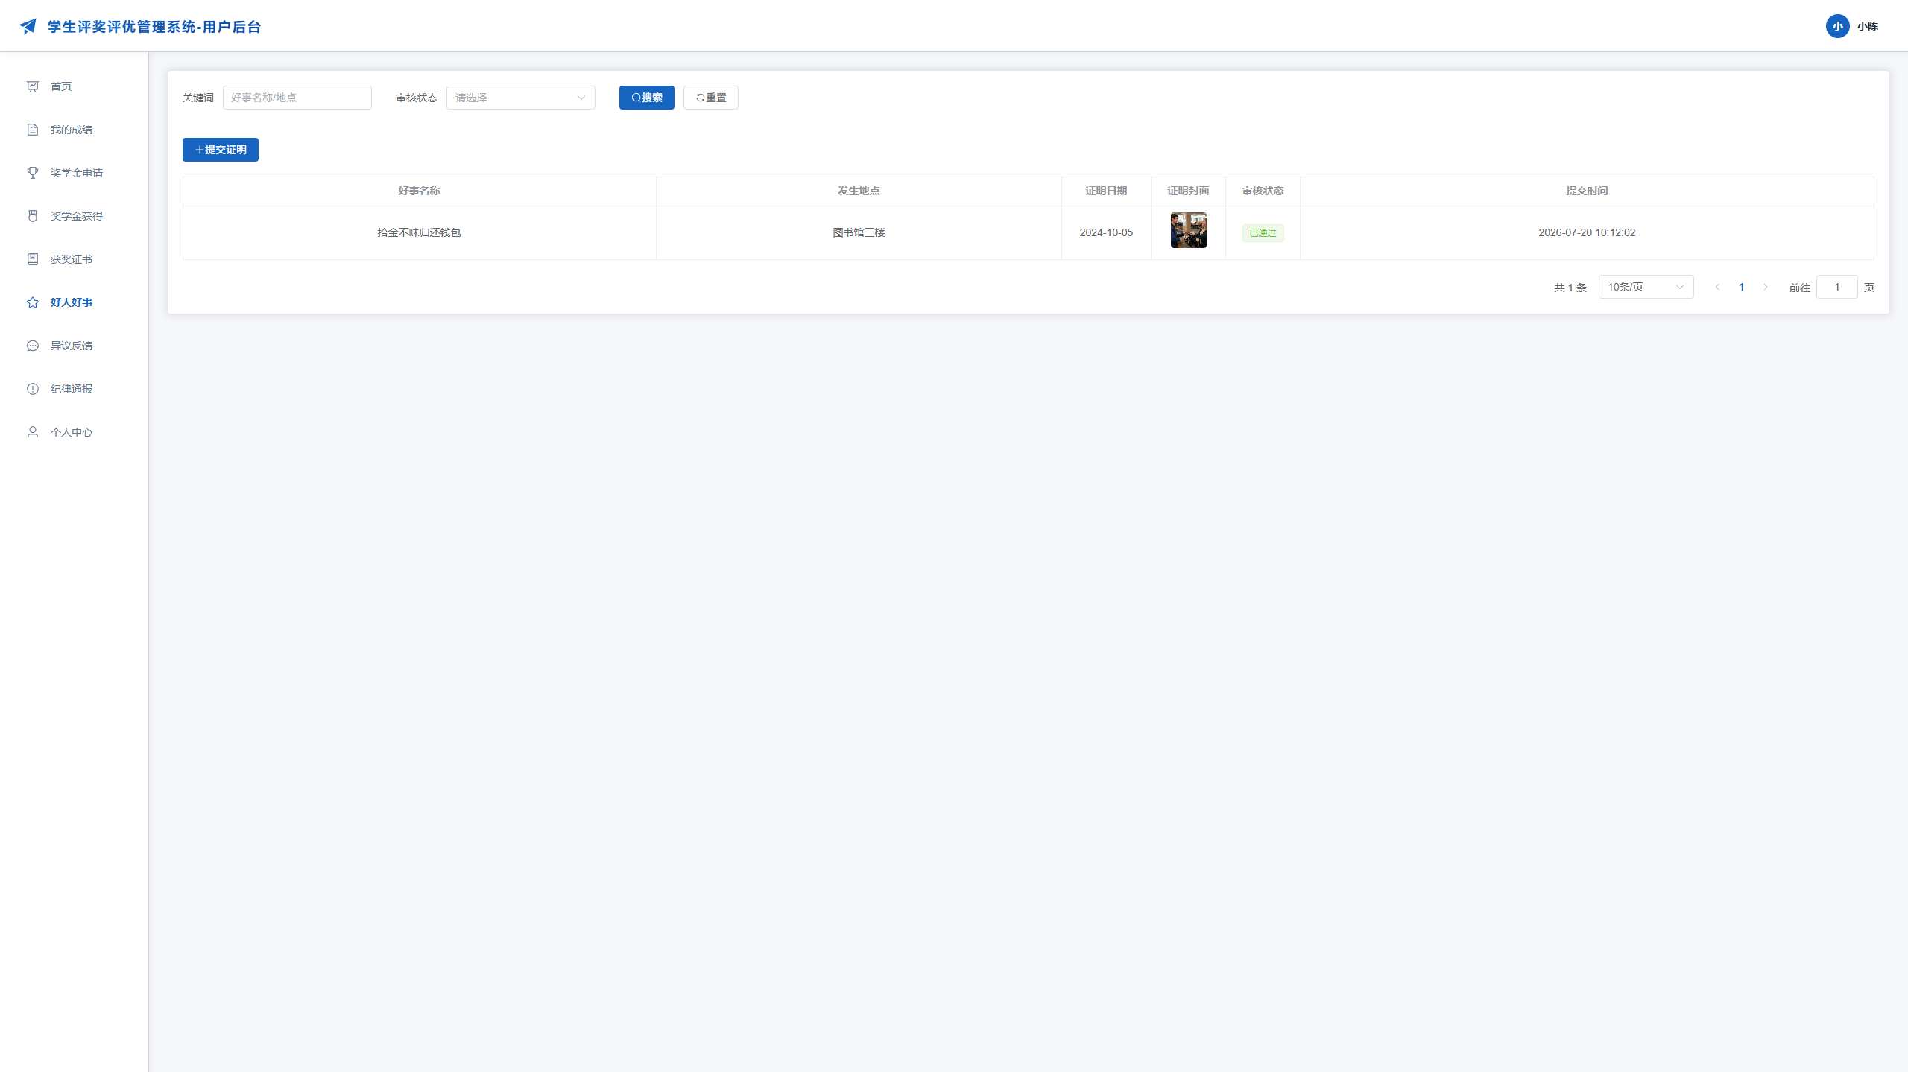This screenshot has width=1908, height=1072.
Task: Click the 纪律通报 warning icon
Action: [x=33, y=389]
